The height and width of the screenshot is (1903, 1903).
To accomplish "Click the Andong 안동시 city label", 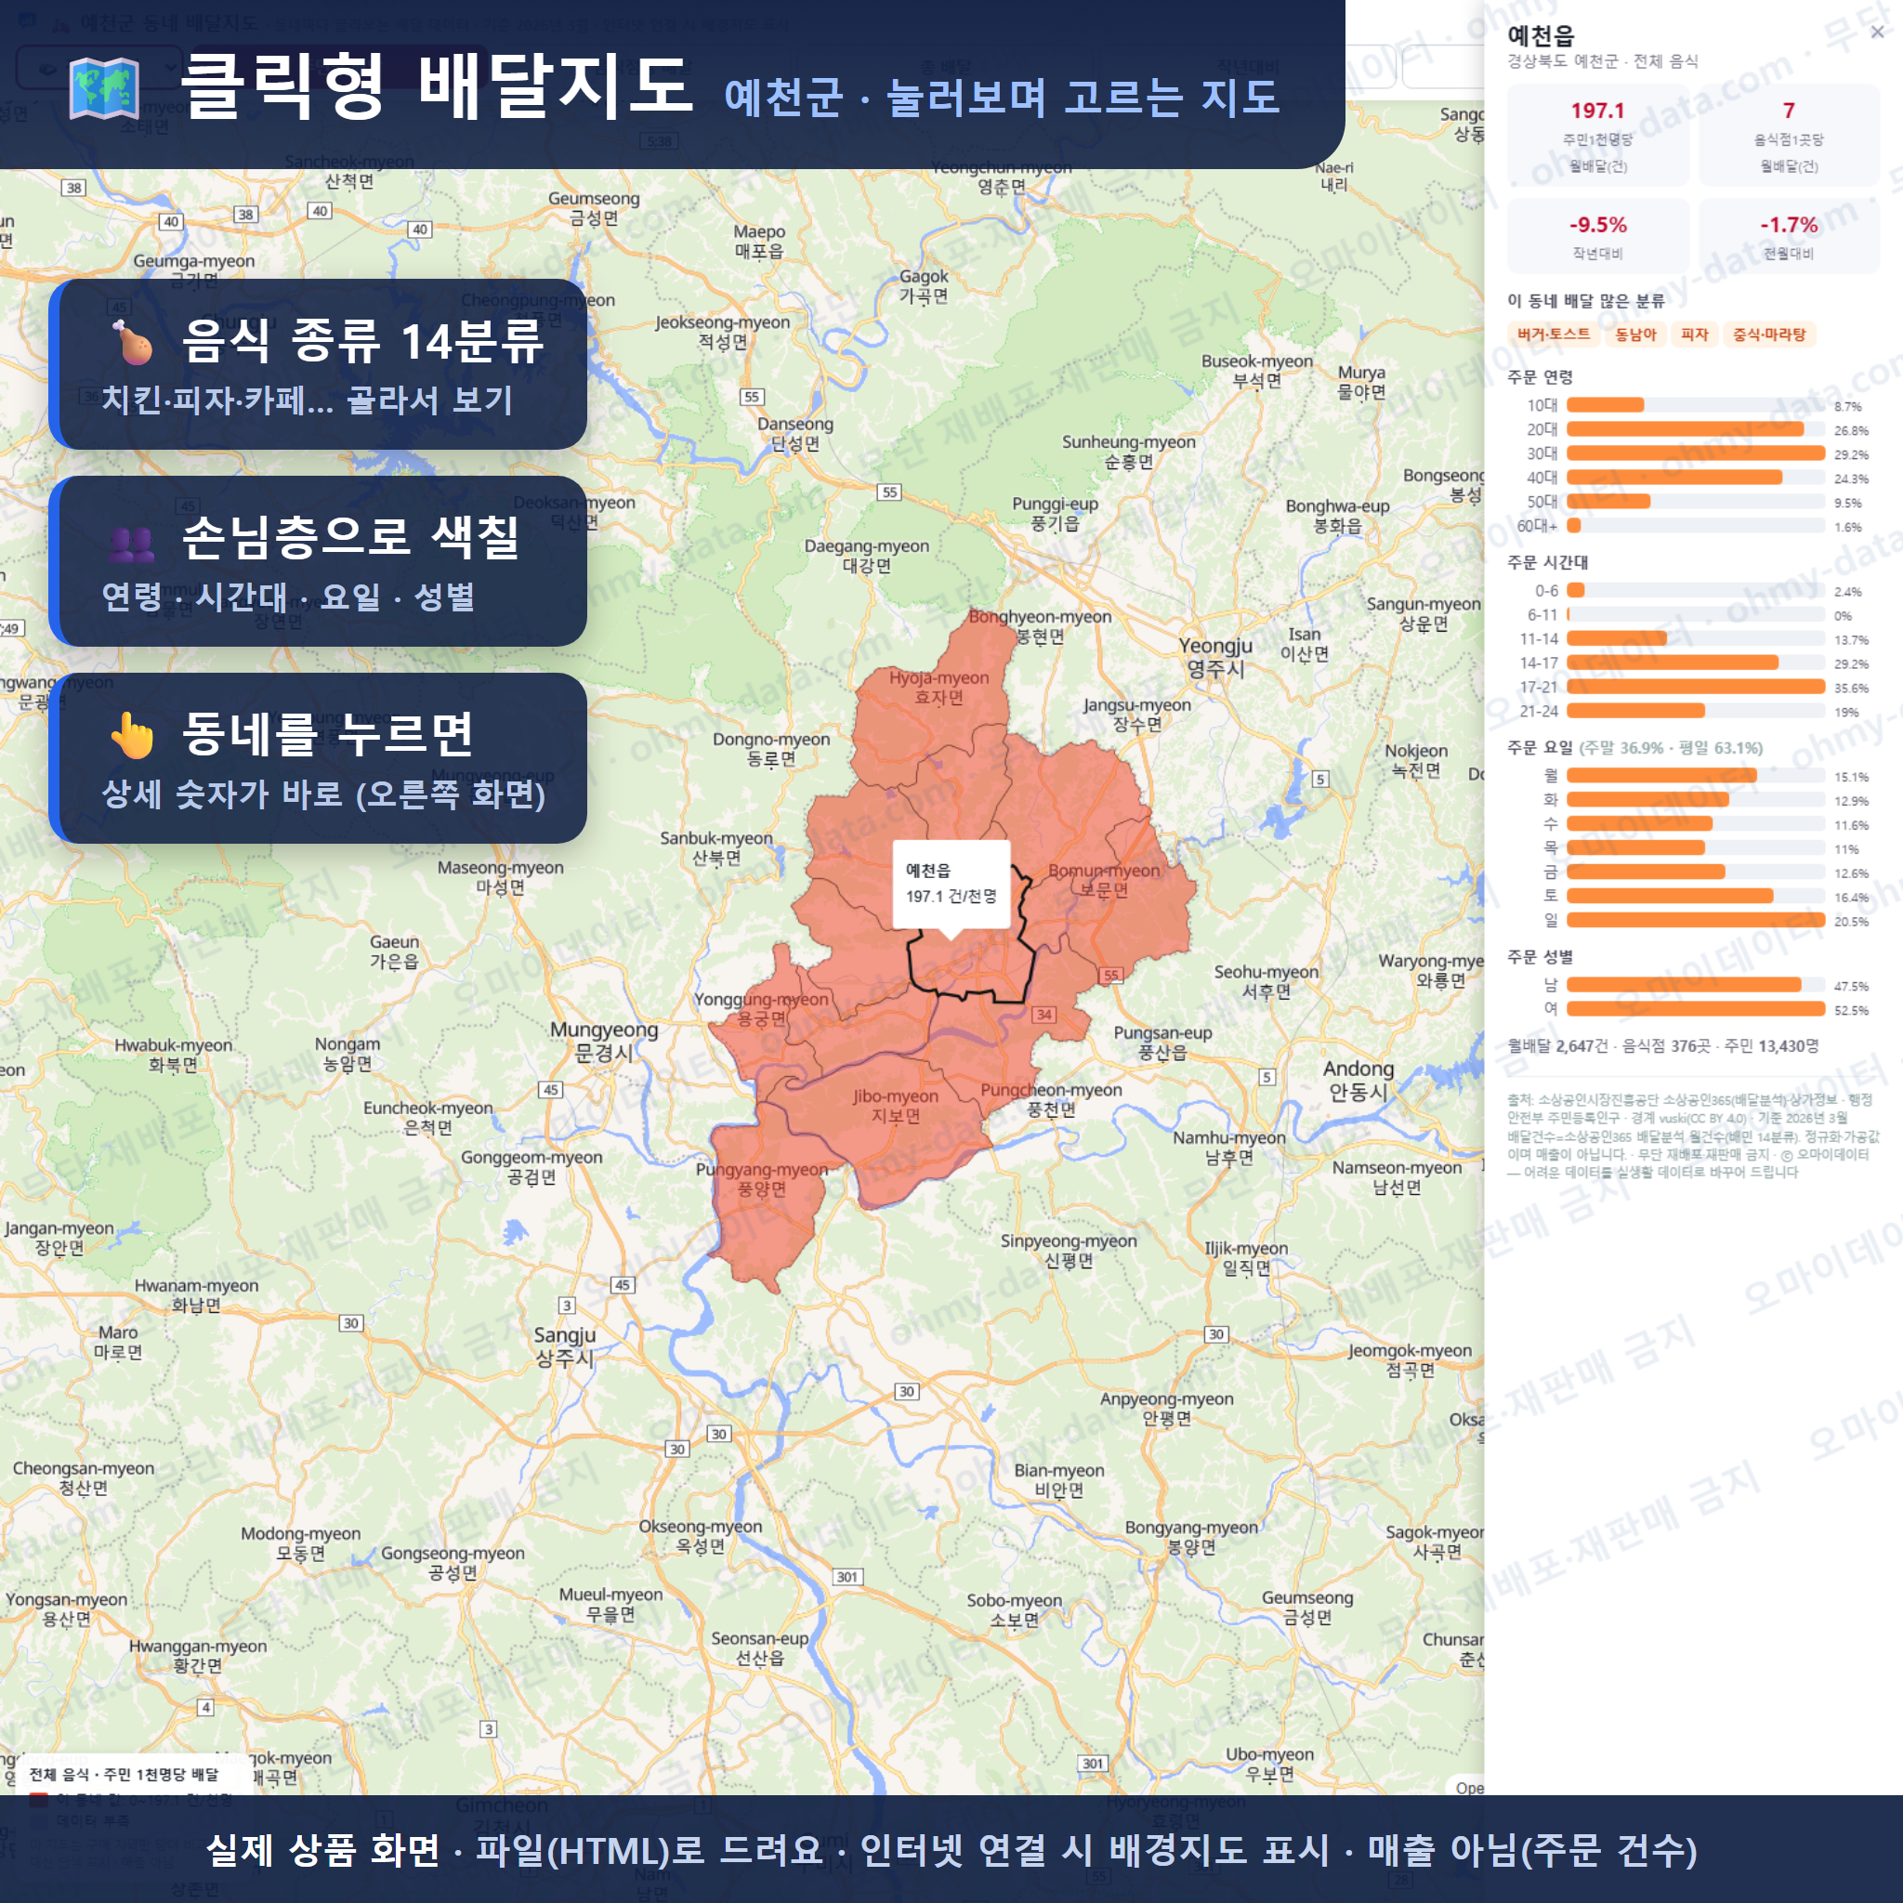I will coord(1358,1081).
